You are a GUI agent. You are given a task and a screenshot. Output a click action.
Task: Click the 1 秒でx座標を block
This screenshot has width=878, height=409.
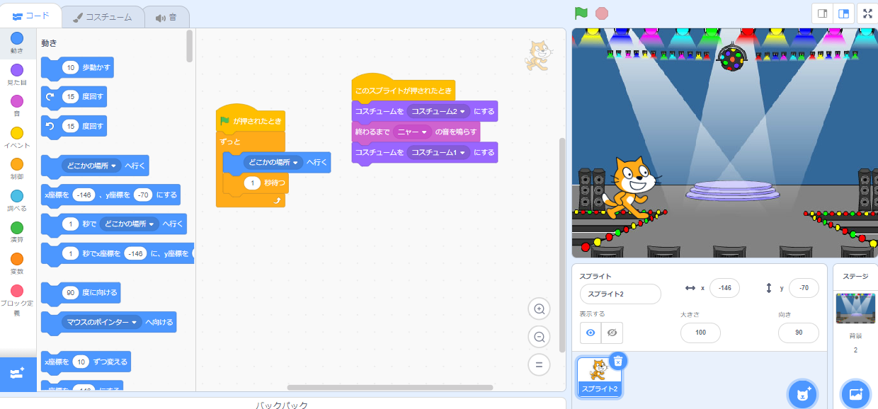pyautogui.click(x=118, y=253)
